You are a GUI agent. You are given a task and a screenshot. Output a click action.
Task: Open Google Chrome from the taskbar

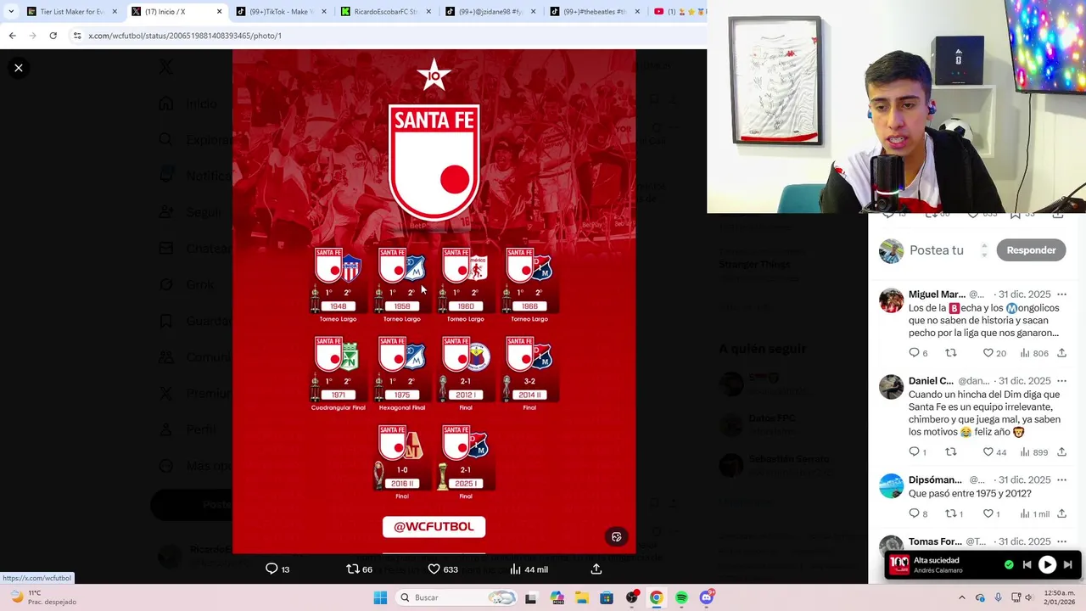pyautogui.click(x=656, y=597)
